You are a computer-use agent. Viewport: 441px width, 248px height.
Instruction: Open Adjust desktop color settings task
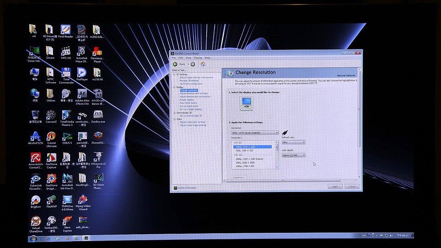(x=194, y=93)
